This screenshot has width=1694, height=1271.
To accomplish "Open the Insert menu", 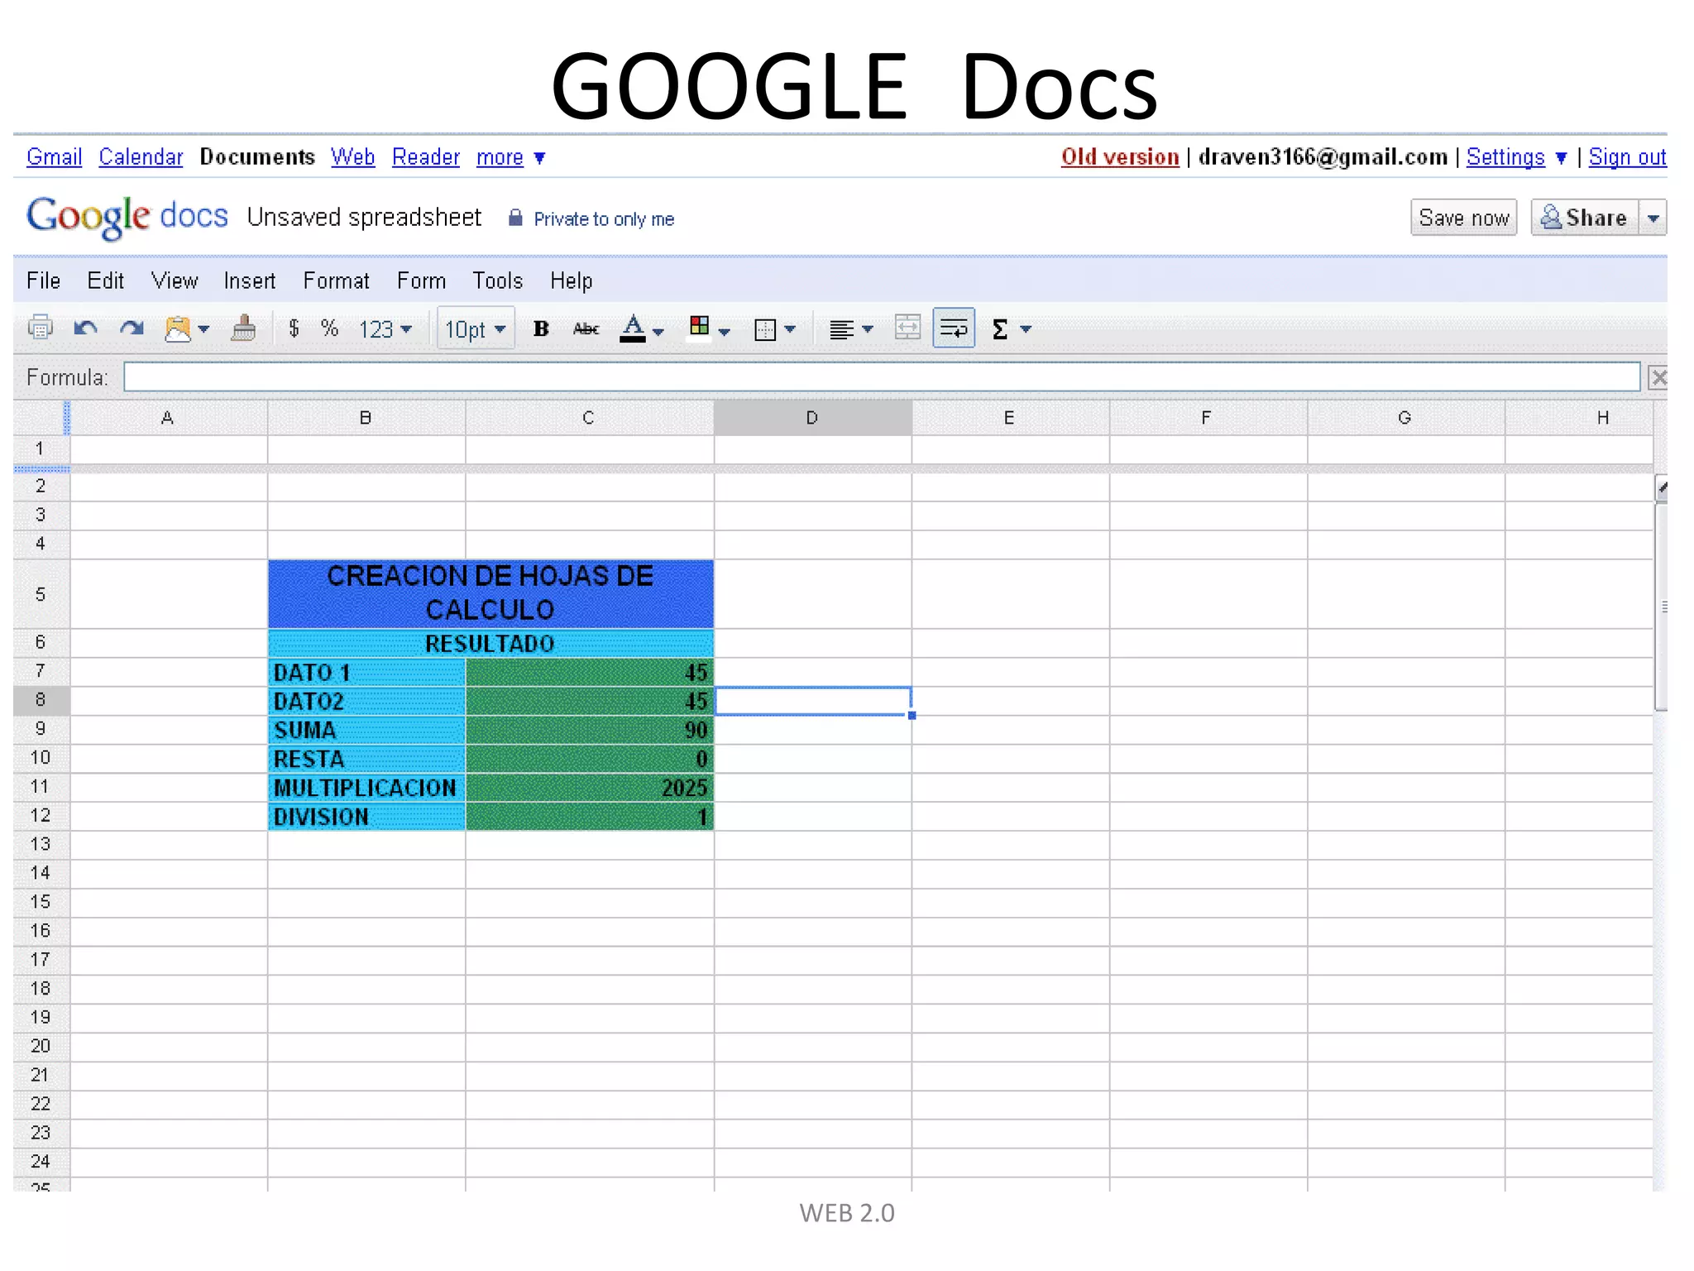I will (249, 281).
